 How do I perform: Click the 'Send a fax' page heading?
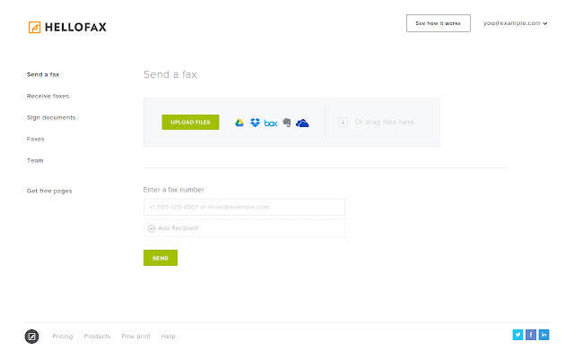tap(170, 74)
